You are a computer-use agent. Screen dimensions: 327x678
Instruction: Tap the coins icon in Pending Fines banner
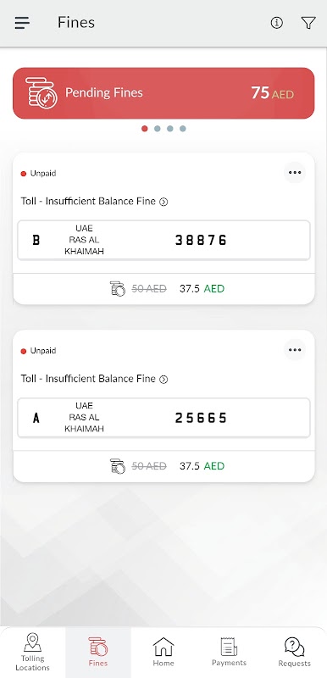click(x=41, y=93)
